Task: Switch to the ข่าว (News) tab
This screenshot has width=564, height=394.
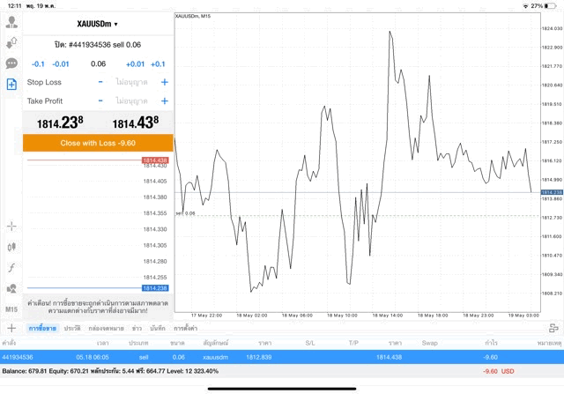Action: (x=137, y=328)
